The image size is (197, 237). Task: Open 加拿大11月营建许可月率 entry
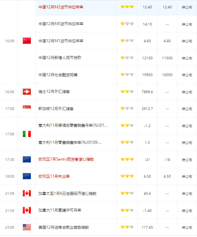pyautogui.click(x=60, y=210)
